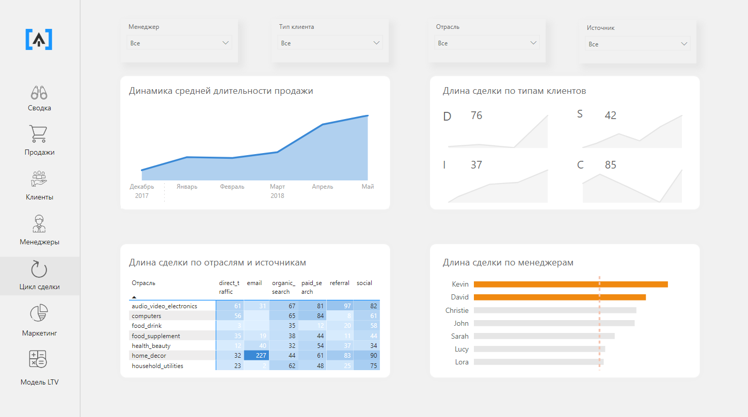Screen dimensions: 748x417
Task: Select the home_decor row label
Action: (149, 356)
